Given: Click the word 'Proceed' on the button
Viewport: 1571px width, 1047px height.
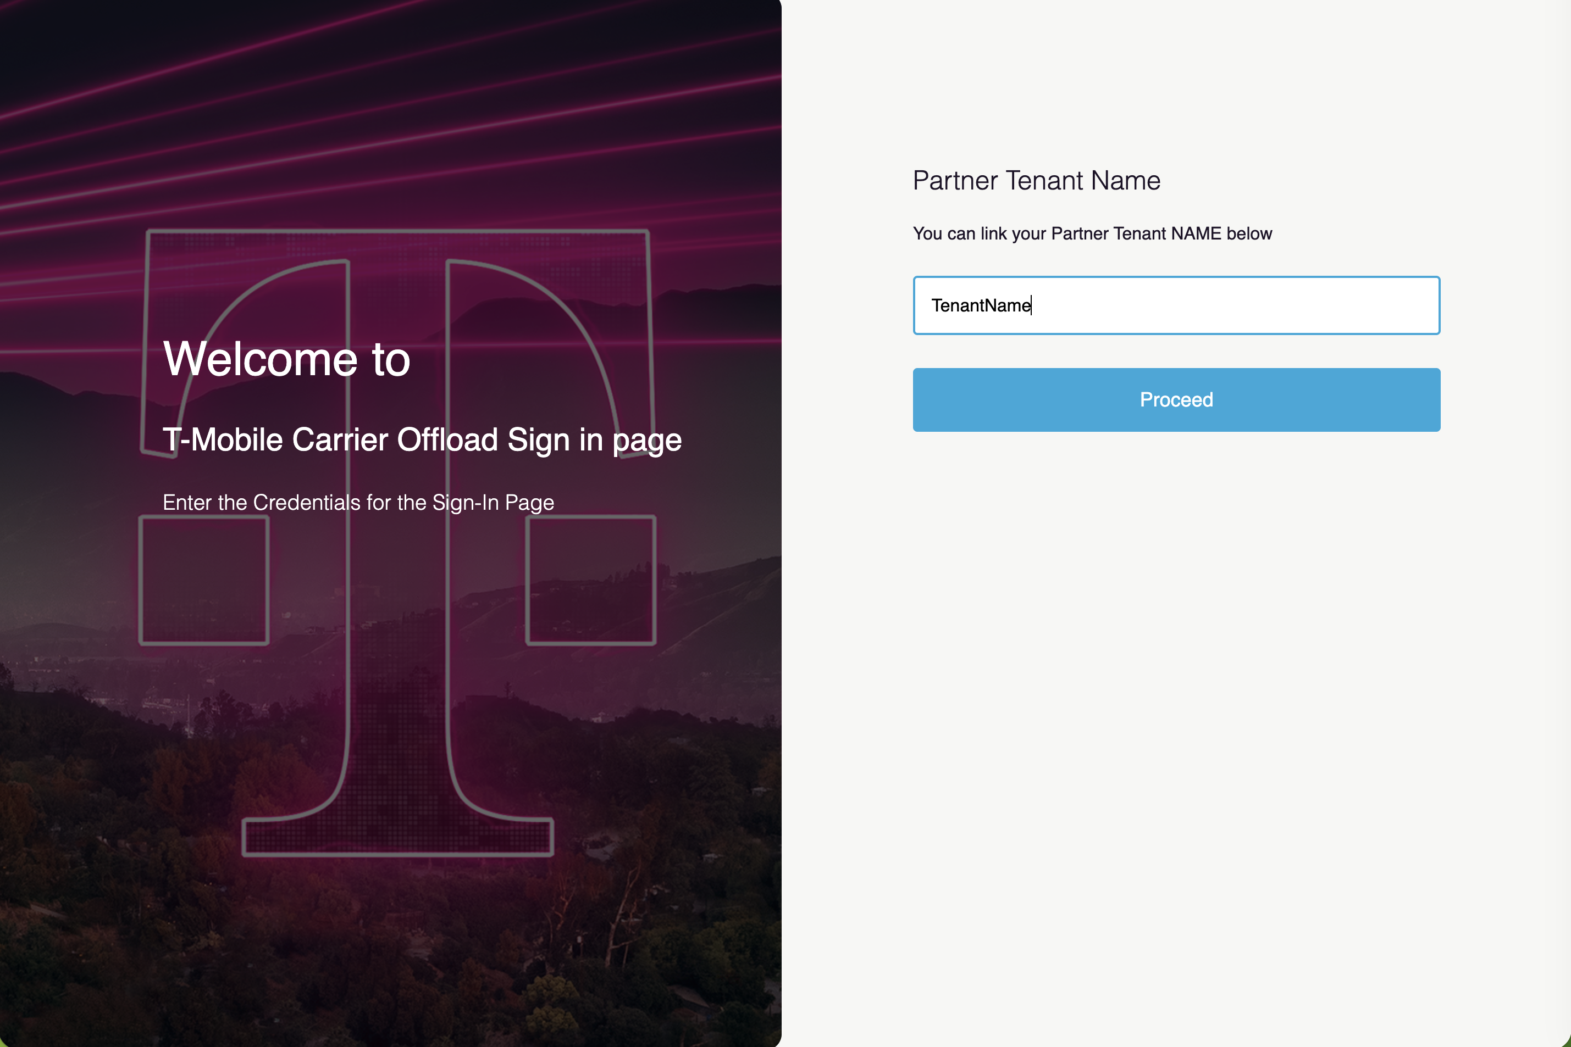Looking at the screenshot, I should point(1176,399).
